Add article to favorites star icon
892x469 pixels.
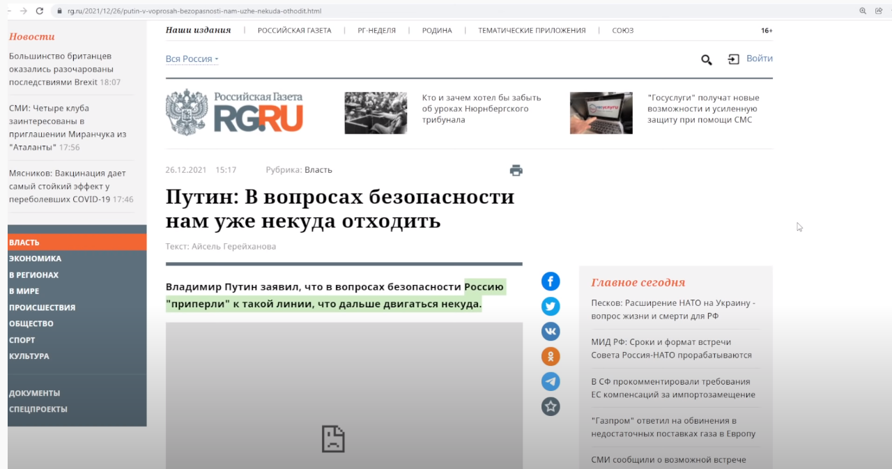(551, 407)
